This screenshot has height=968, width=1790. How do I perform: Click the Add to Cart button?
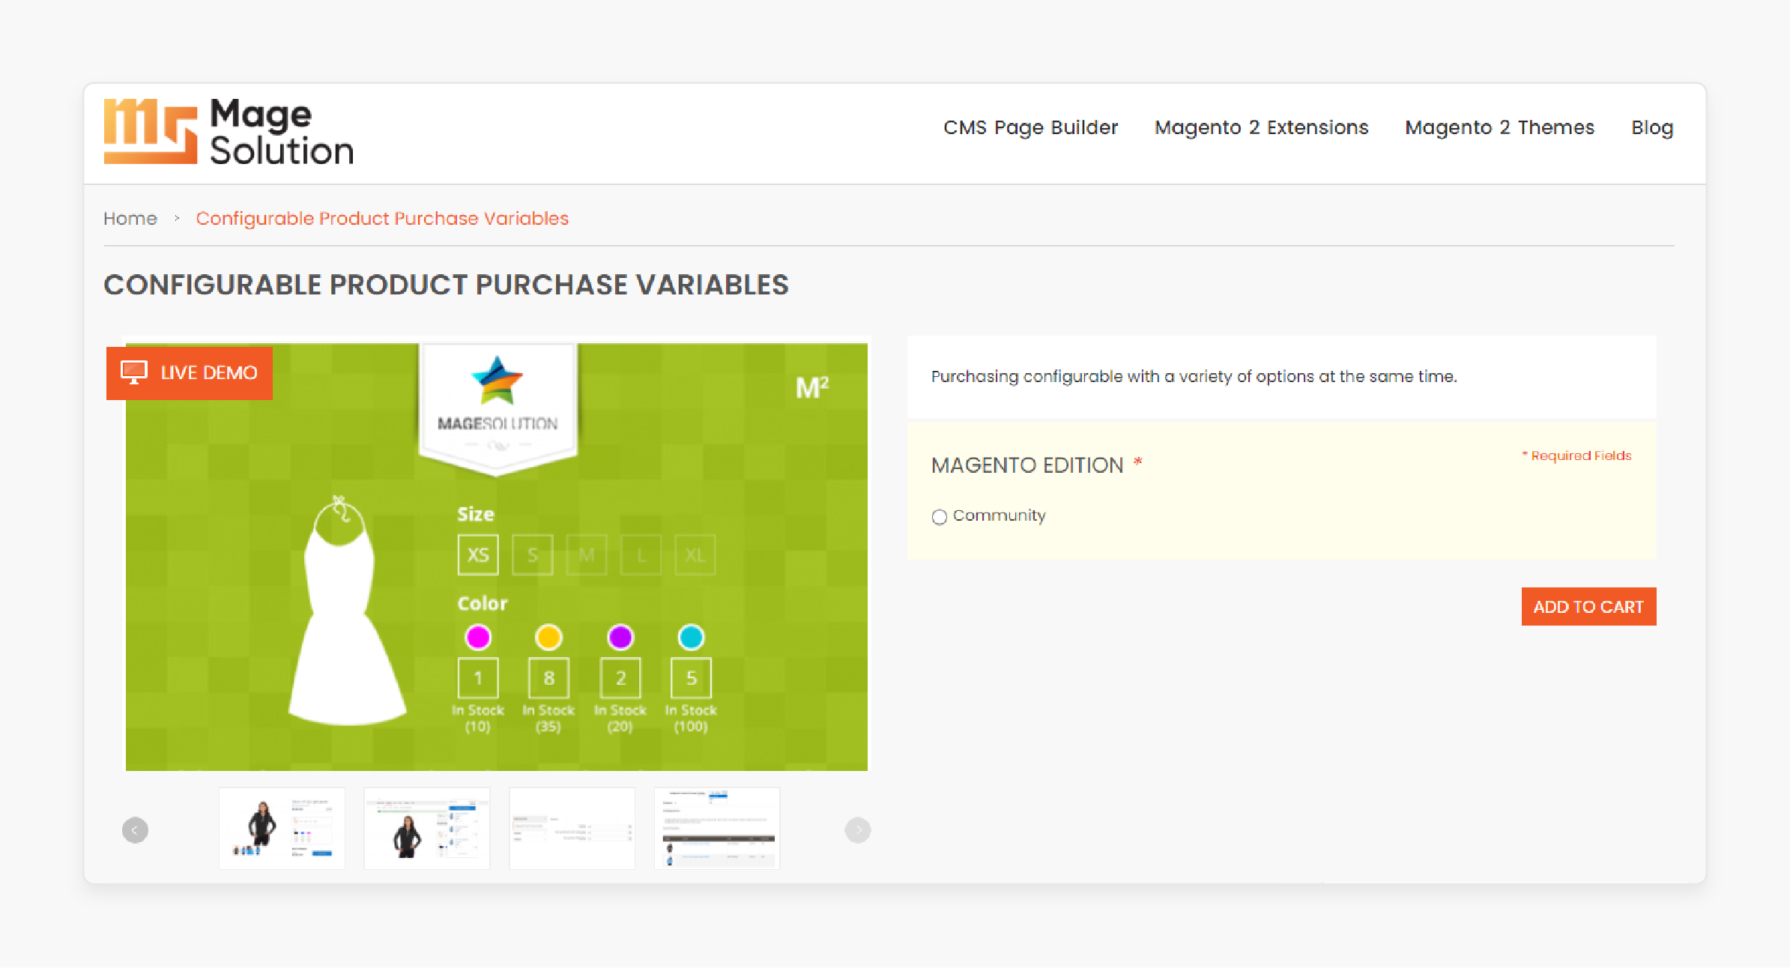[x=1588, y=606]
